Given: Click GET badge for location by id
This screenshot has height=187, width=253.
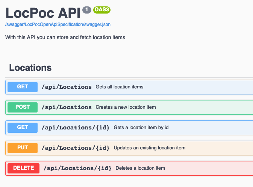Looking at the screenshot, I should (23, 128).
